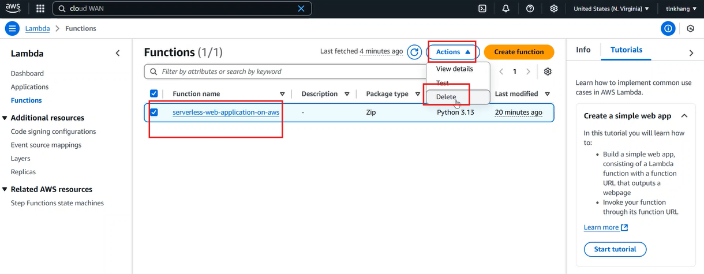This screenshot has width=704, height=274.
Task: Click Create function button
Action: [x=519, y=52]
